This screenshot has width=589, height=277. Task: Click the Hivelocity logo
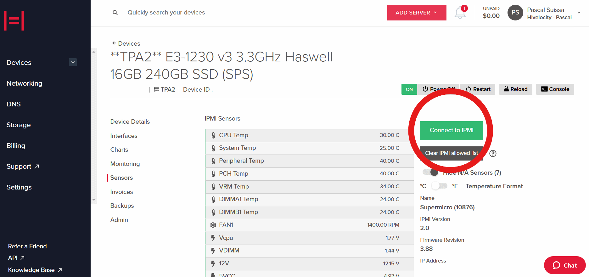(x=14, y=21)
